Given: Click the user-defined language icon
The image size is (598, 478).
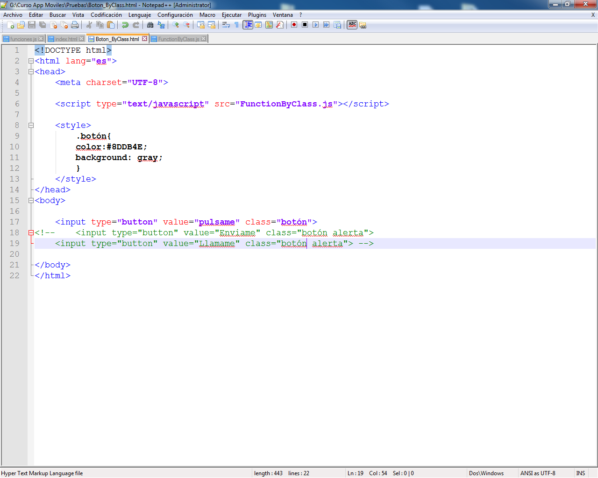Looking at the screenshot, I should click(258, 25).
